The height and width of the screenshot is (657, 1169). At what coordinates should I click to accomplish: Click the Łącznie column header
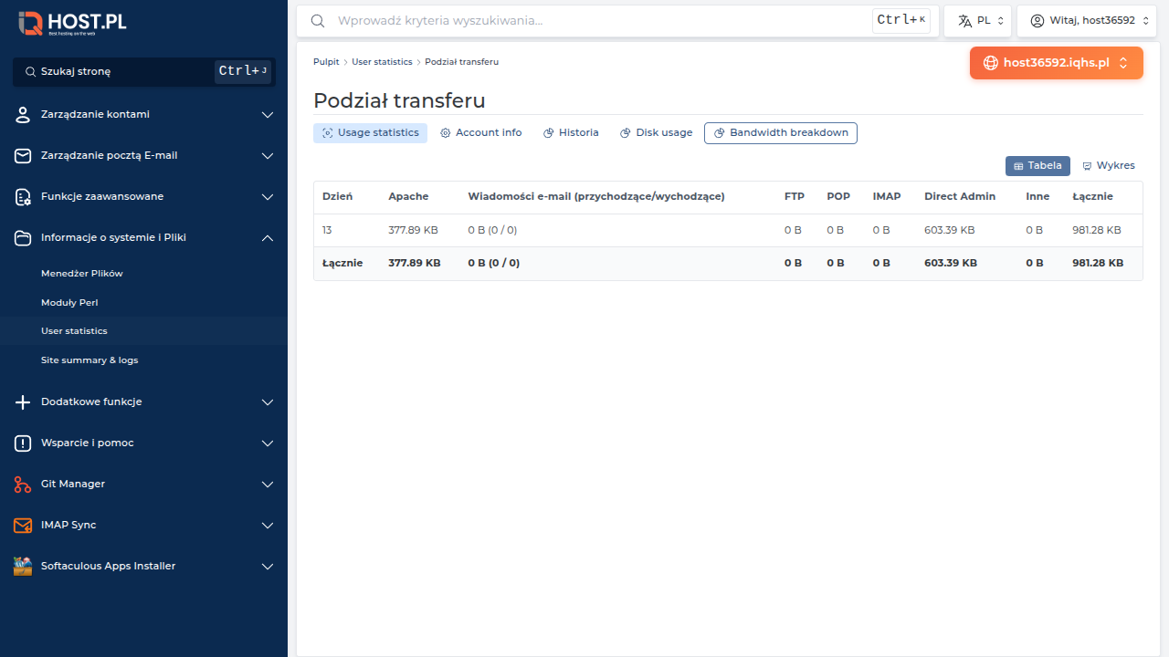(x=1092, y=196)
